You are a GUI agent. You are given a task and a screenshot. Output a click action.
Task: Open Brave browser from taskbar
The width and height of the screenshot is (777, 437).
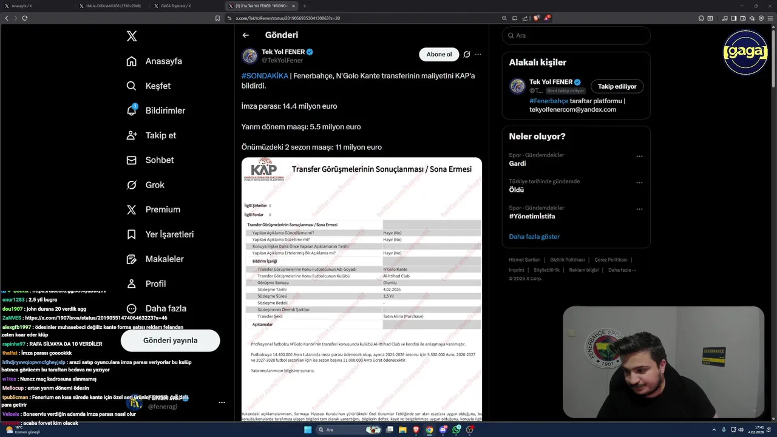pos(416,430)
